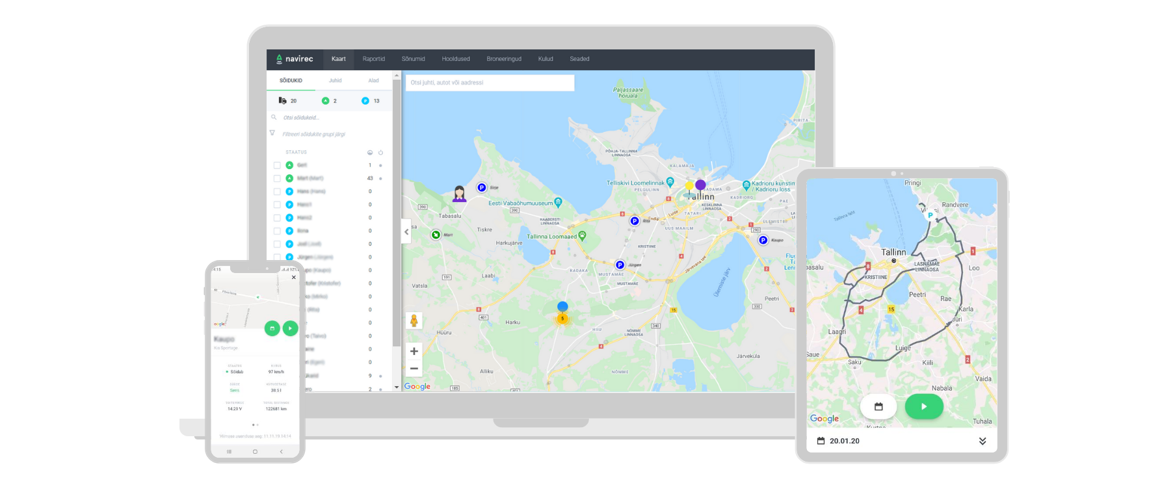Screen dimensions: 1173x485
Task: Tap the phone home navigation button
Action: coord(255,451)
